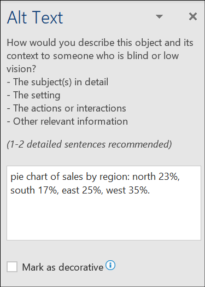Click "The setting" hint line

click(x=33, y=95)
